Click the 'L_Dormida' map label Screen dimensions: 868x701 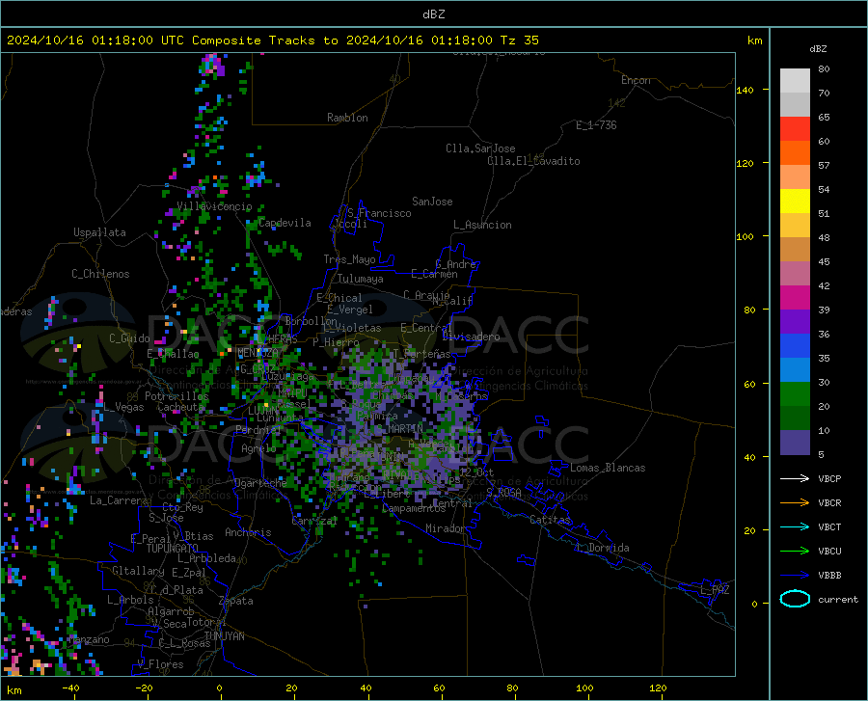tap(602, 548)
